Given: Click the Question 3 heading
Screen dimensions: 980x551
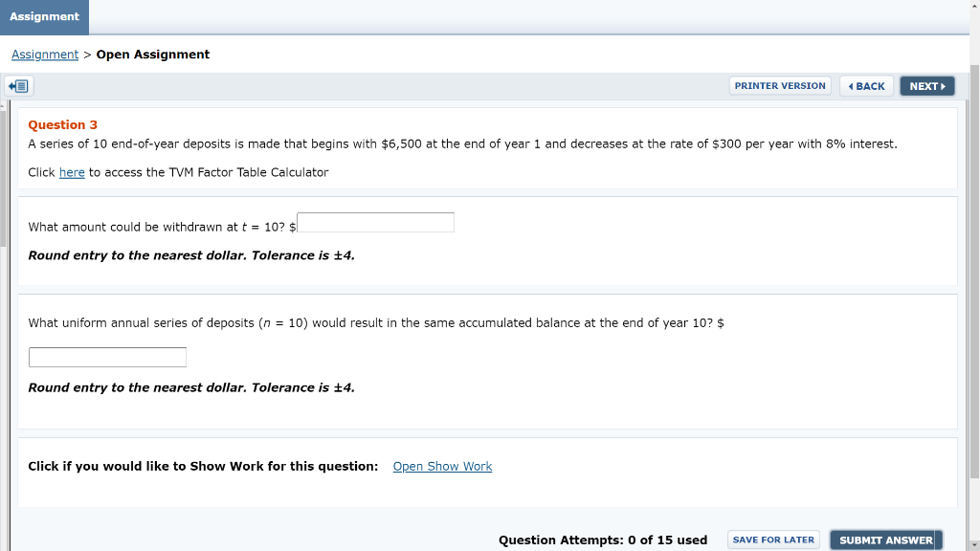Looking at the screenshot, I should click(61, 124).
